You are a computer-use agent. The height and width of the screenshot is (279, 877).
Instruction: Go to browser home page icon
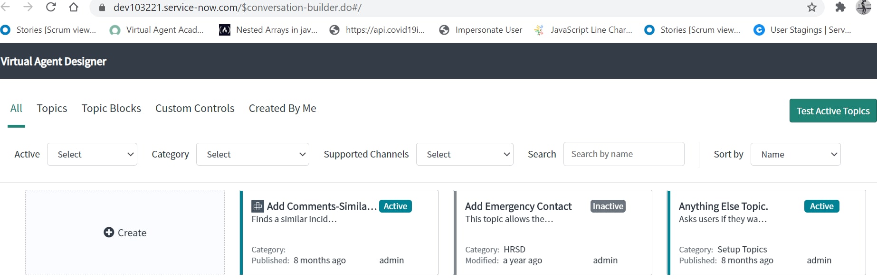(x=74, y=7)
